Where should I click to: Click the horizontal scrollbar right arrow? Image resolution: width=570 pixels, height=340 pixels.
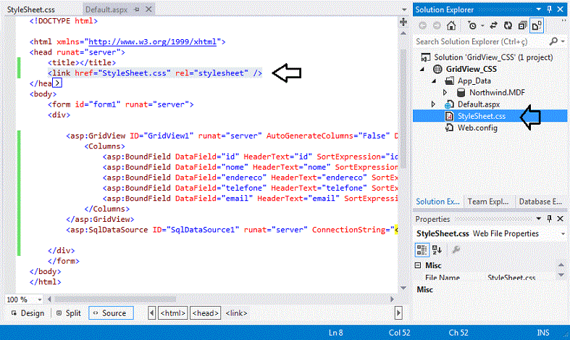(x=392, y=299)
